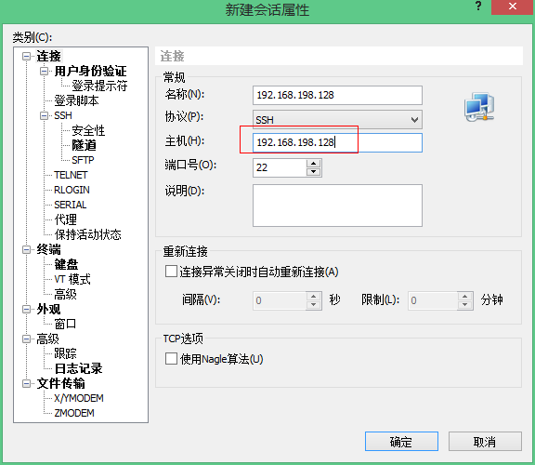Viewport: 535px width, 465px height.
Task: Select 用户身份验证 in category tree
Action: (90, 71)
